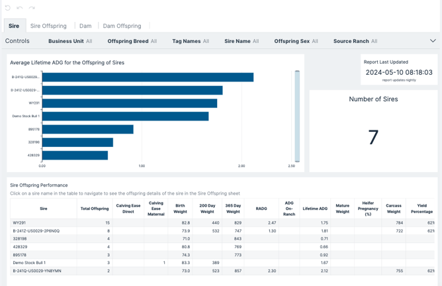Click the undo arrow icon
The height and width of the screenshot is (286, 442).
[x=20, y=8]
